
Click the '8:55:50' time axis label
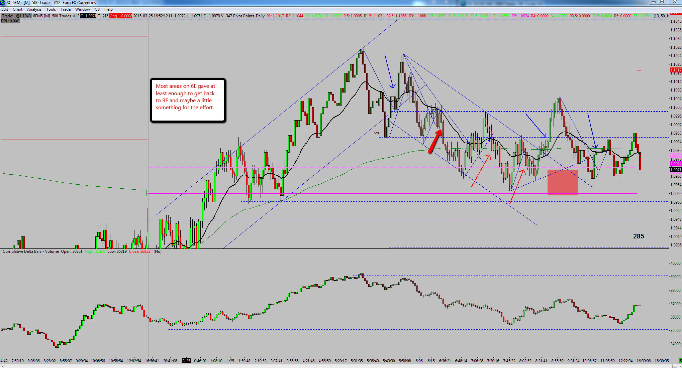pos(557,361)
